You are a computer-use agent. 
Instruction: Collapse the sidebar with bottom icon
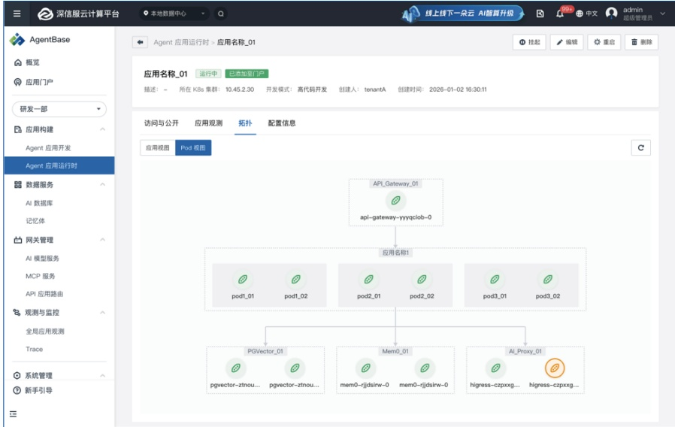14,414
